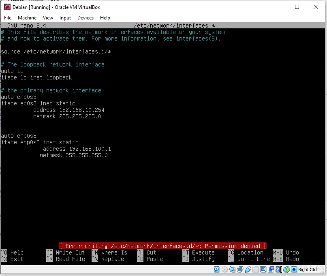Viewport: 327px width, 276px height.
Task: Place cursor on 'iface ep0s3 inet static' line
Action: 38,103
